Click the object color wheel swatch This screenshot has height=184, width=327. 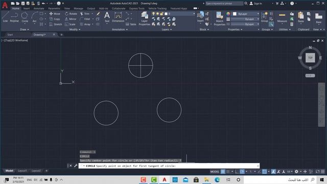(x=228, y=14)
